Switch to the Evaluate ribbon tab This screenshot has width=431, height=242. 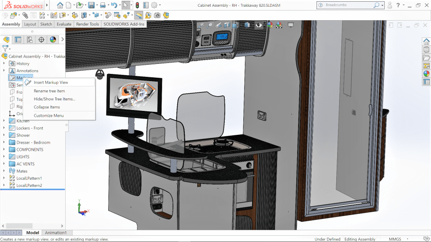(x=64, y=24)
